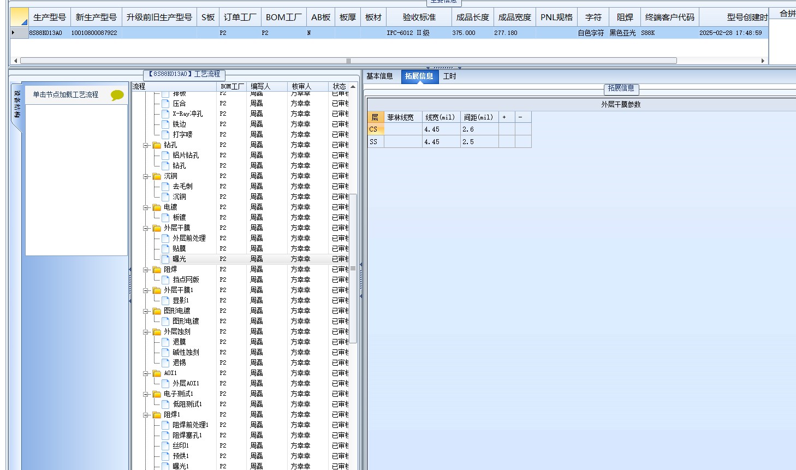Click the page icon beside 外层前处理
This screenshot has width=796, height=470.
165,238
